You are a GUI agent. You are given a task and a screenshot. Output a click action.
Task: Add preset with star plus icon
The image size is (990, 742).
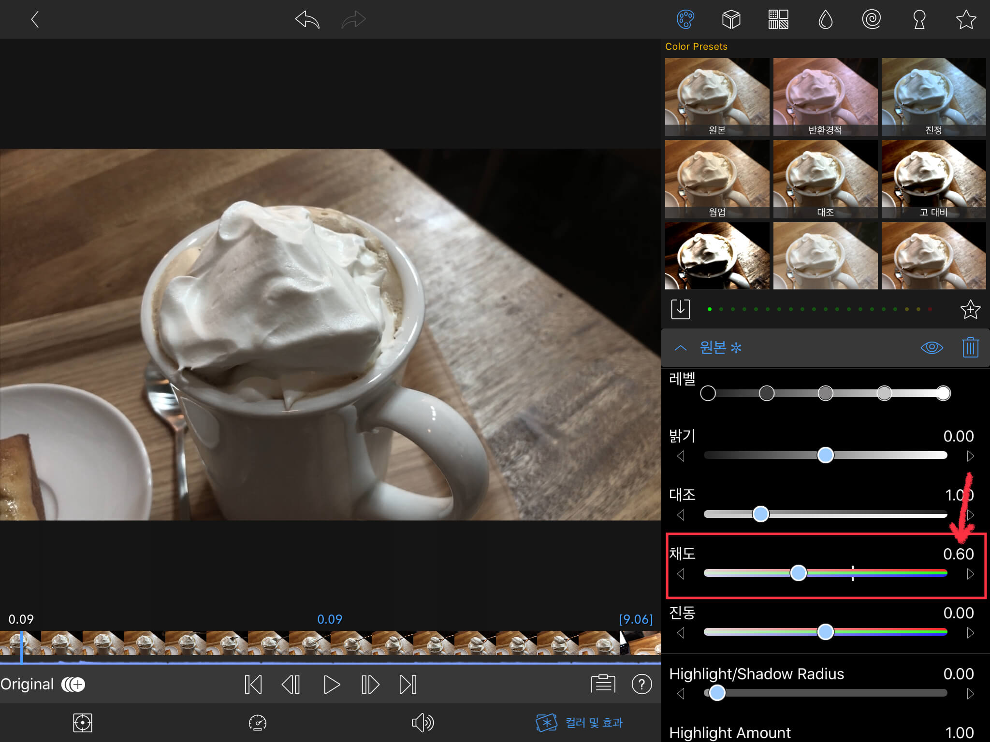[x=970, y=310]
